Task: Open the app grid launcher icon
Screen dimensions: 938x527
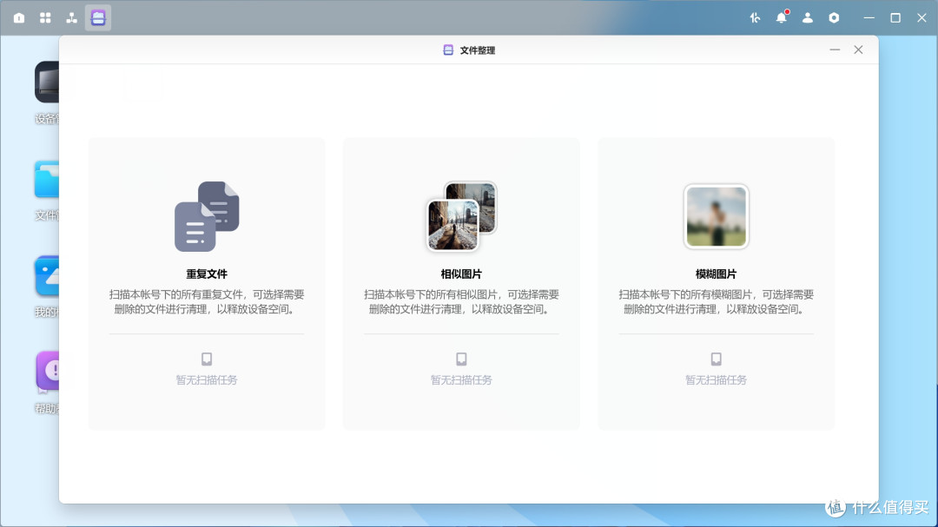Action: [45, 18]
